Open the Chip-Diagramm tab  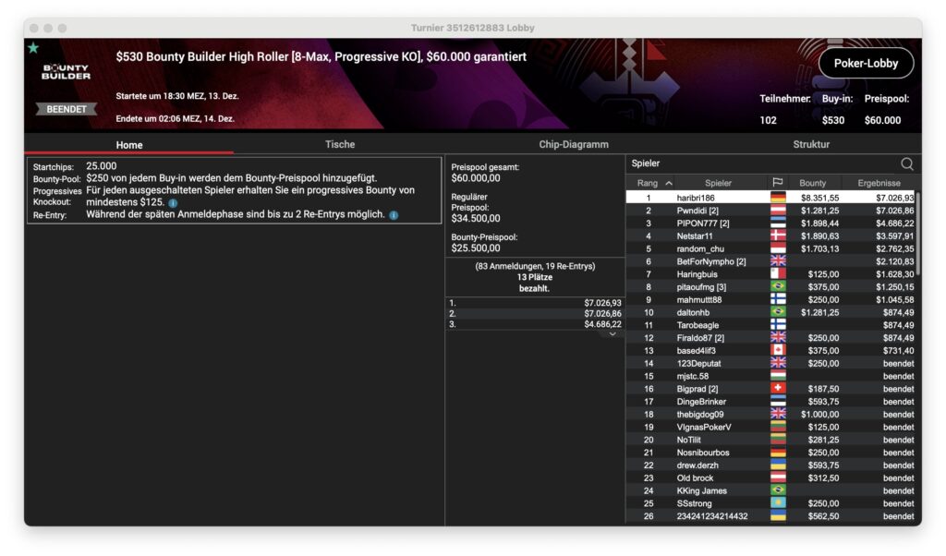pyautogui.click(x=574, y=144)
